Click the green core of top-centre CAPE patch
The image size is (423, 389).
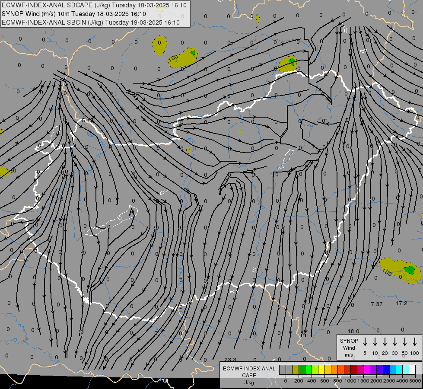pos(193,53)
